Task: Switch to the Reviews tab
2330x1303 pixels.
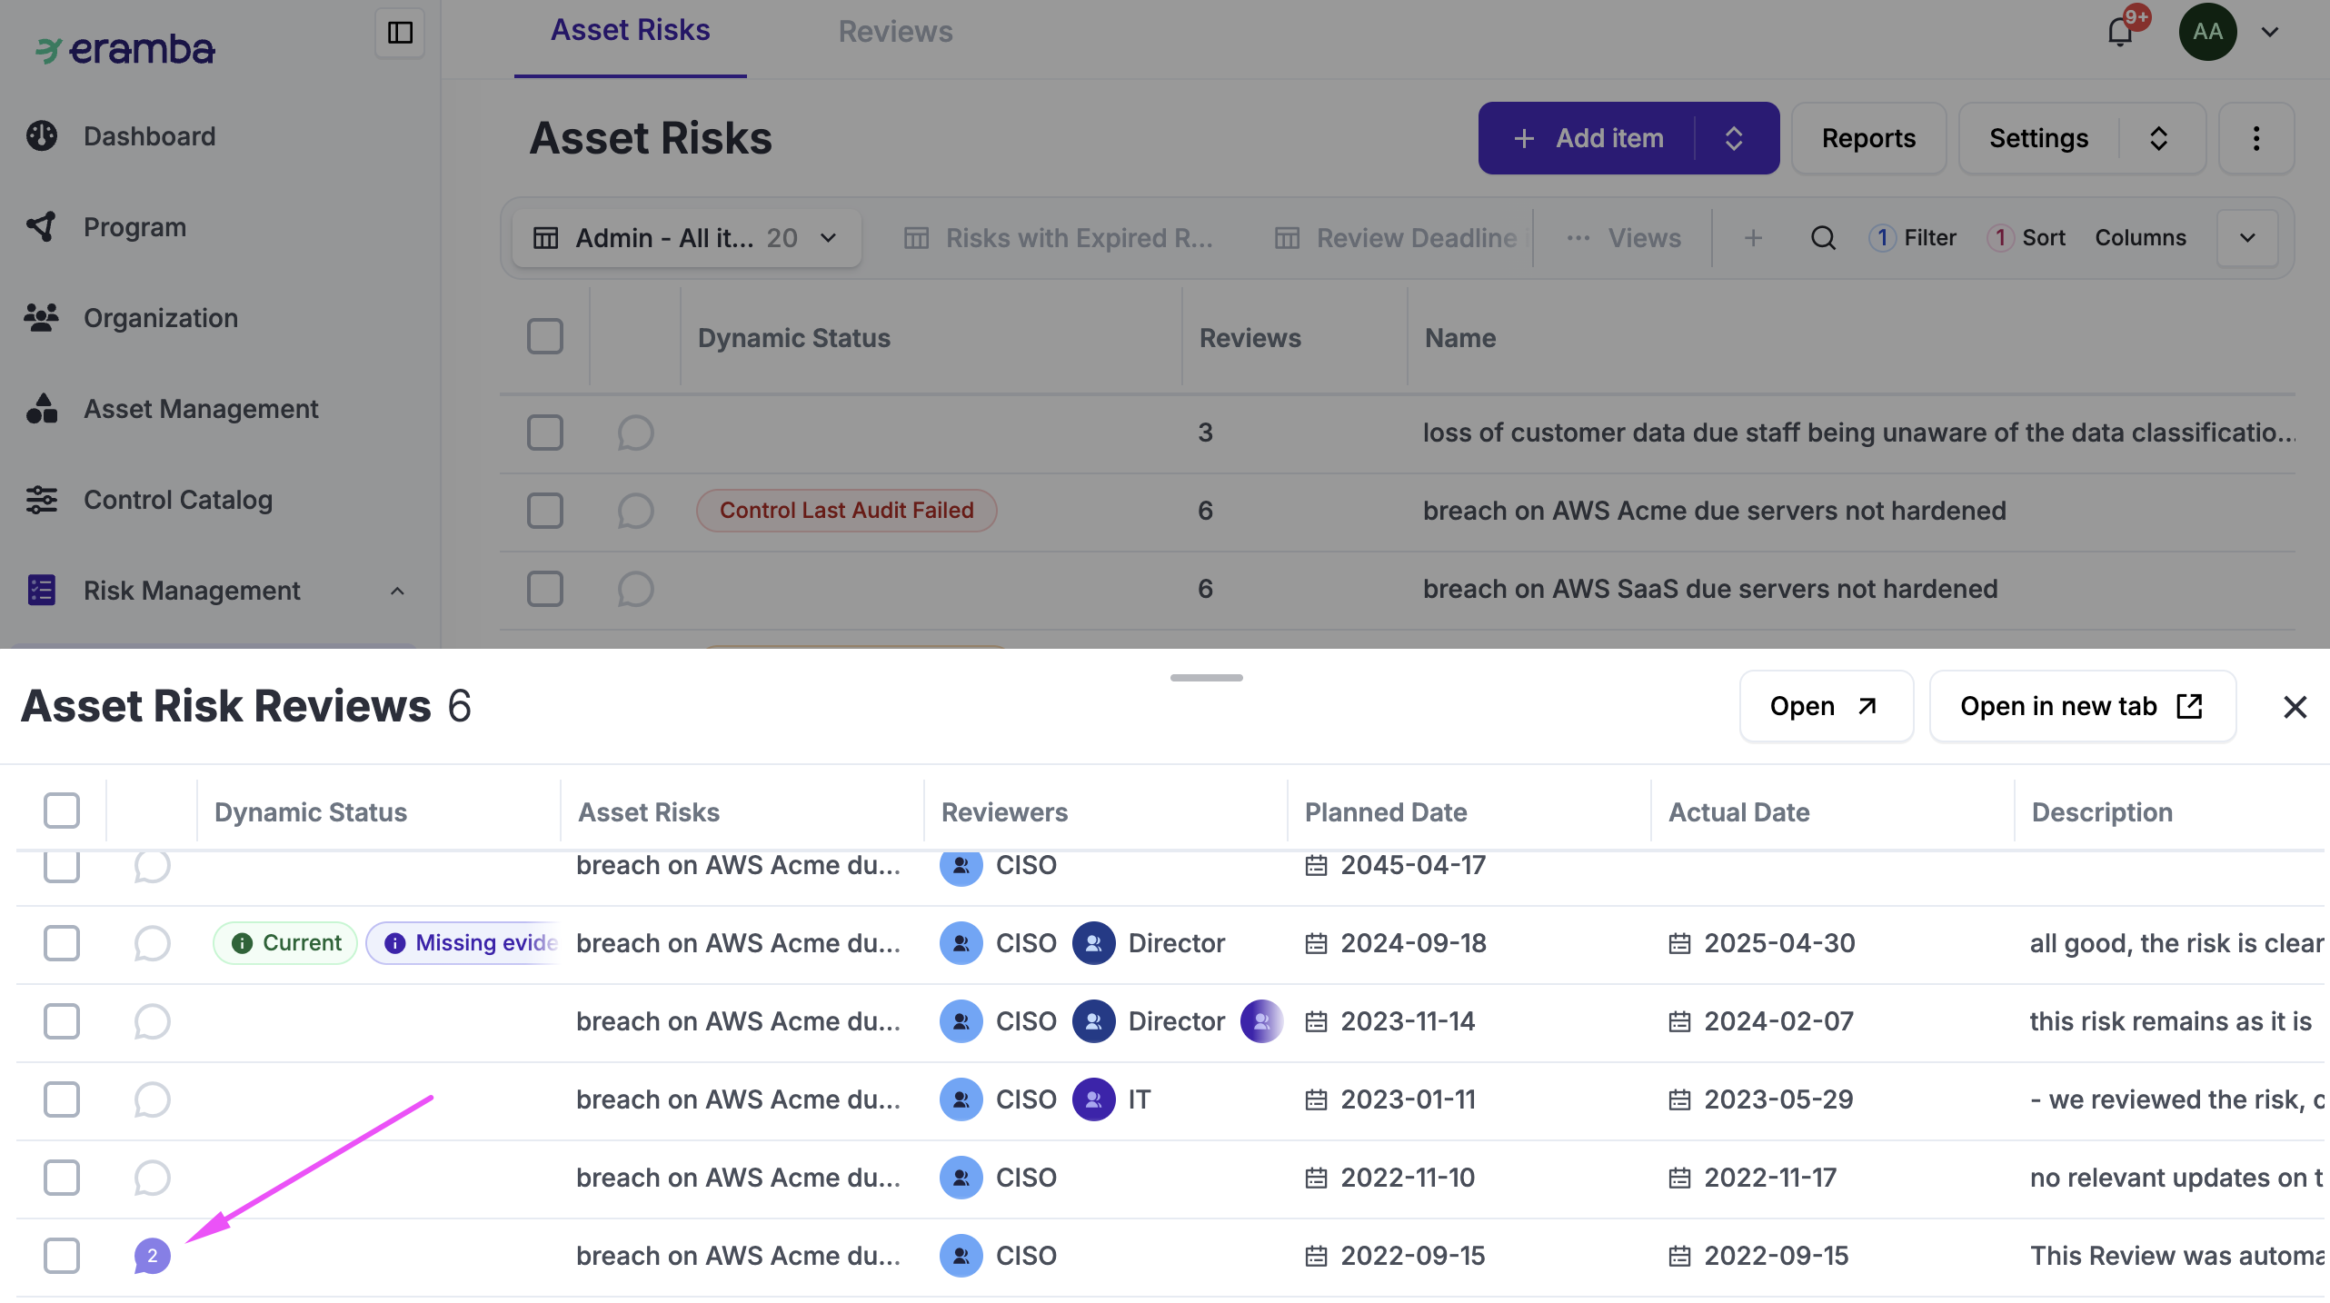Action: point(894,32)
